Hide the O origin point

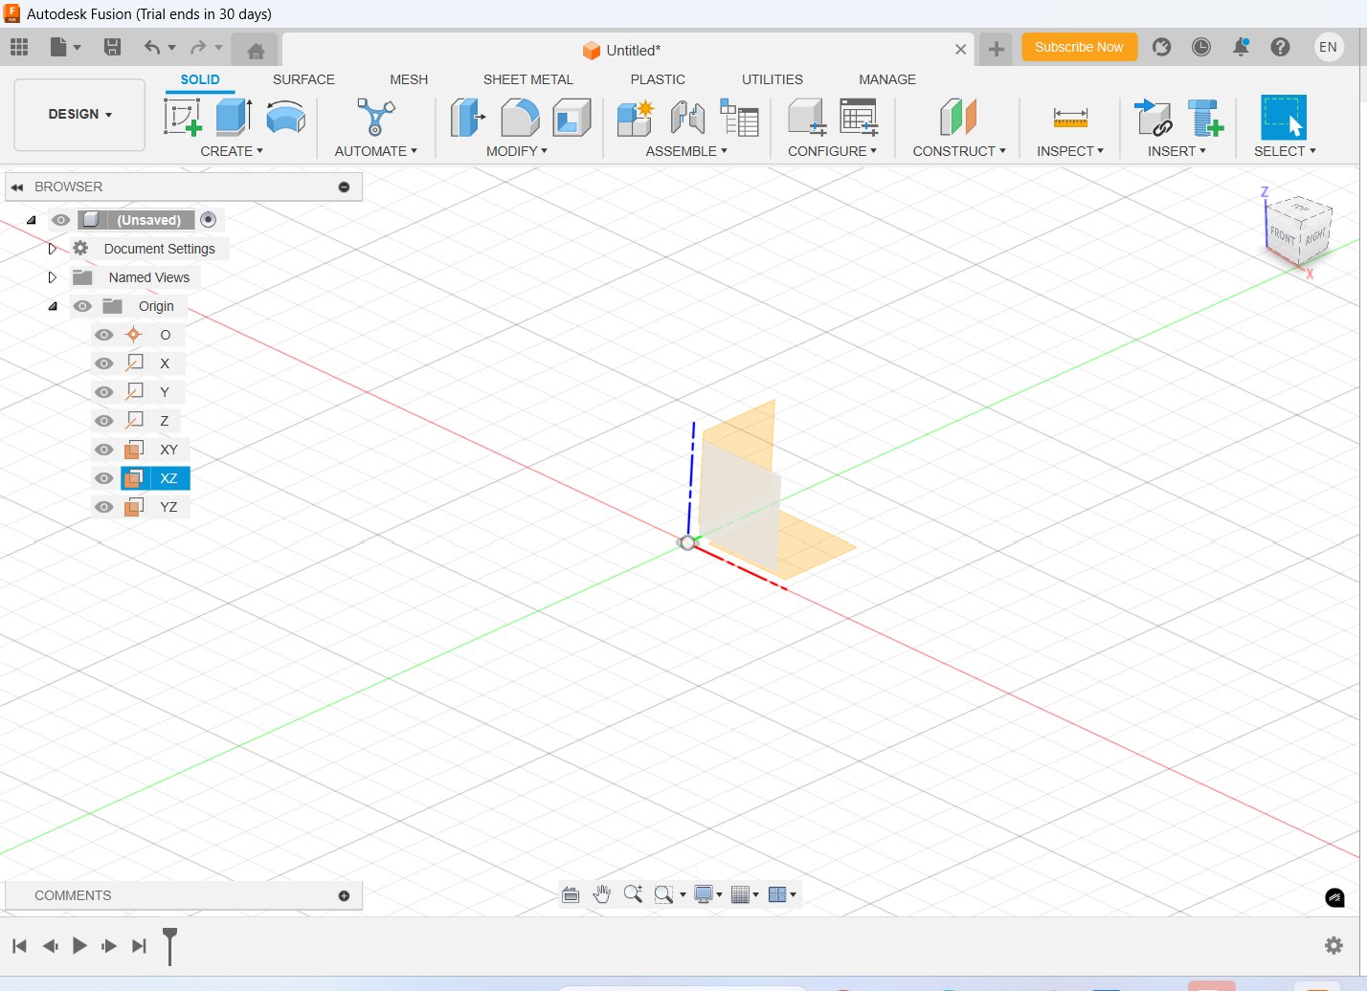coord(104,335)
